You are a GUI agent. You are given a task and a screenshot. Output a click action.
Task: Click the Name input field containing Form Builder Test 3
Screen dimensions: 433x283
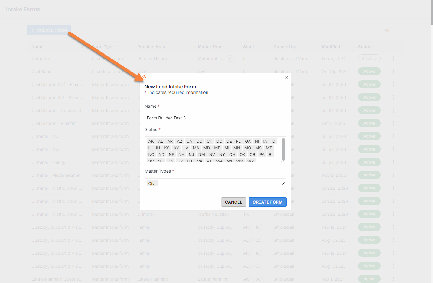[215, 118]
